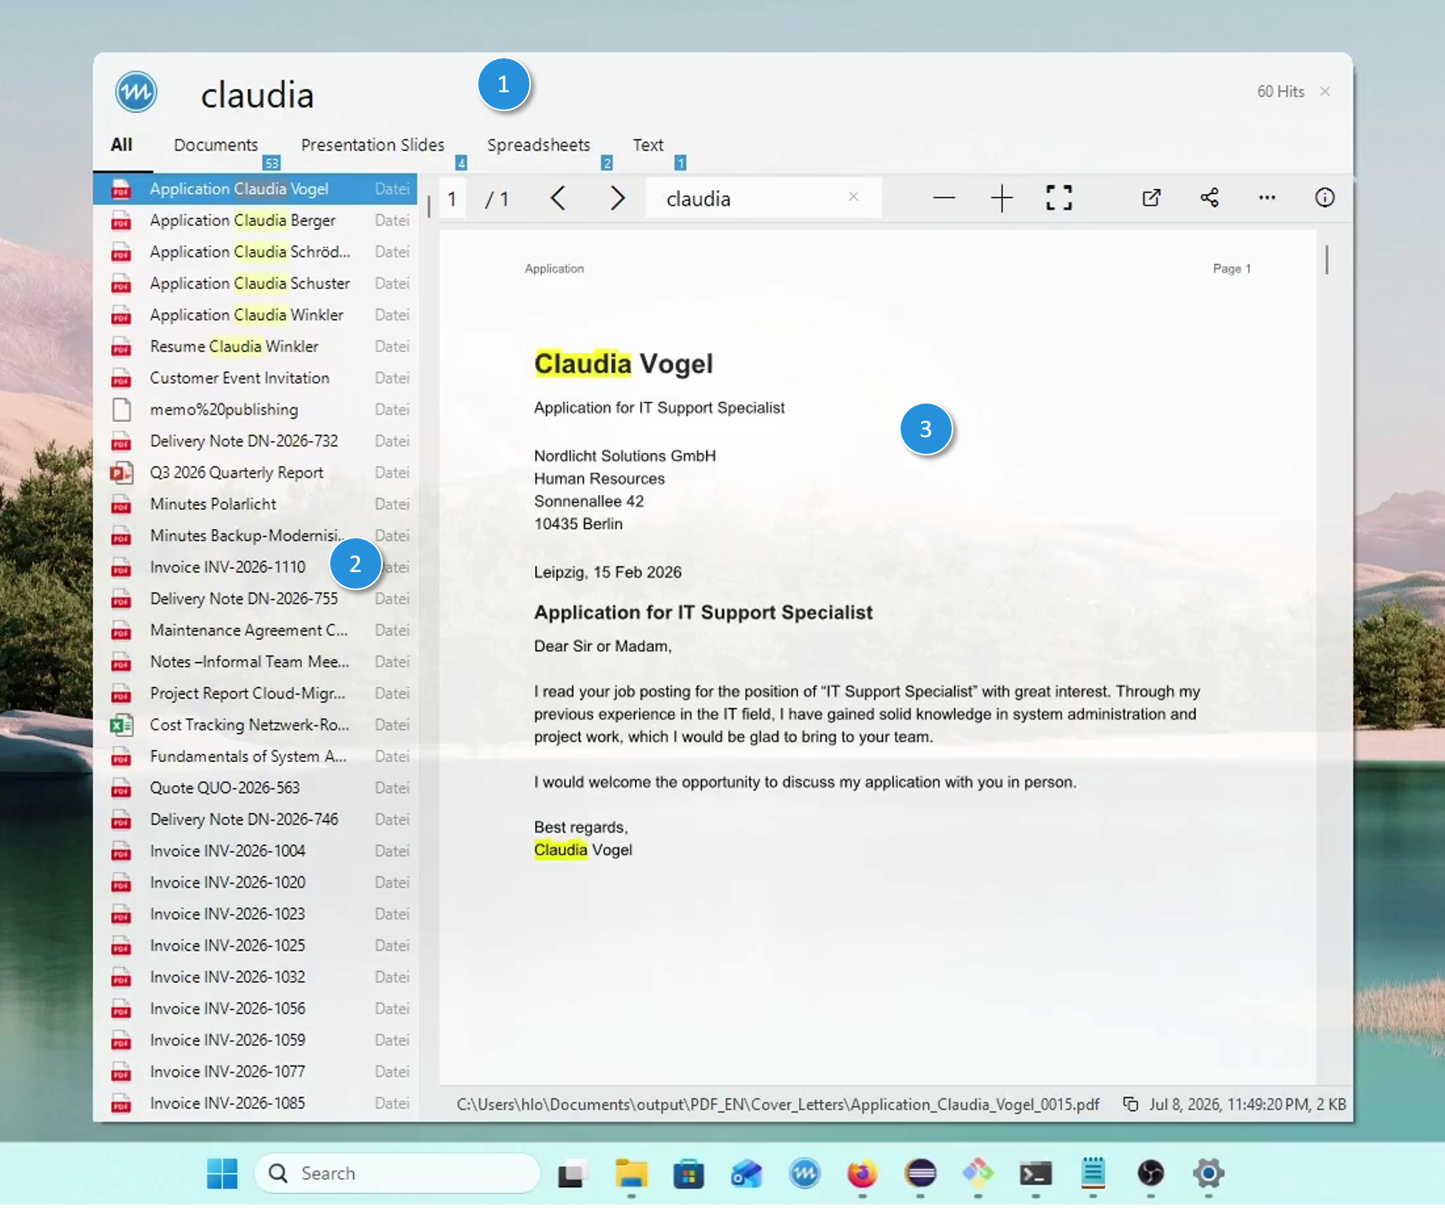Open Delivery Note DN-2026-732 result
Viewport: 1445px width, 1208px height.
(x=255, y=441)
